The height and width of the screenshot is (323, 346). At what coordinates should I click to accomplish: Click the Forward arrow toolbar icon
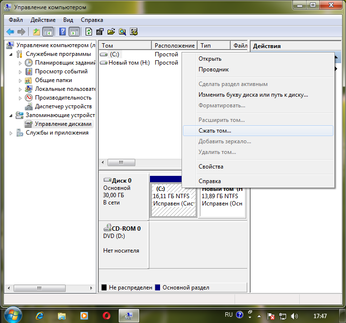[21, 32]
